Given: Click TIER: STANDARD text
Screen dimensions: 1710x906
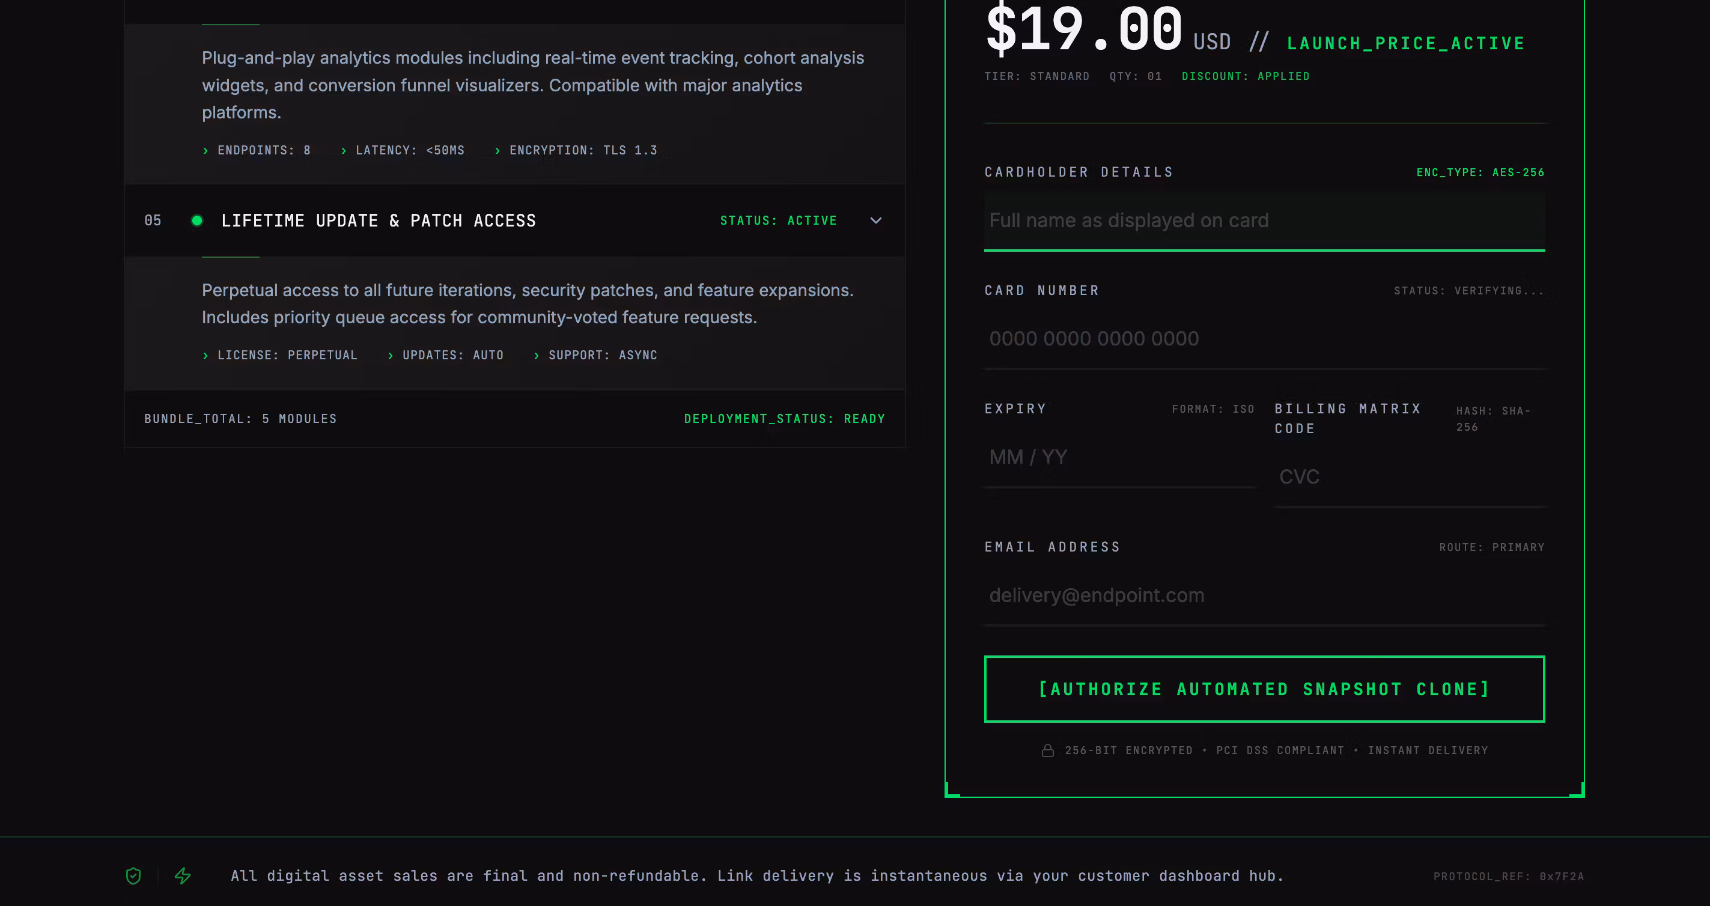Looking at the screenshot, I should (x=1036, y=76).
